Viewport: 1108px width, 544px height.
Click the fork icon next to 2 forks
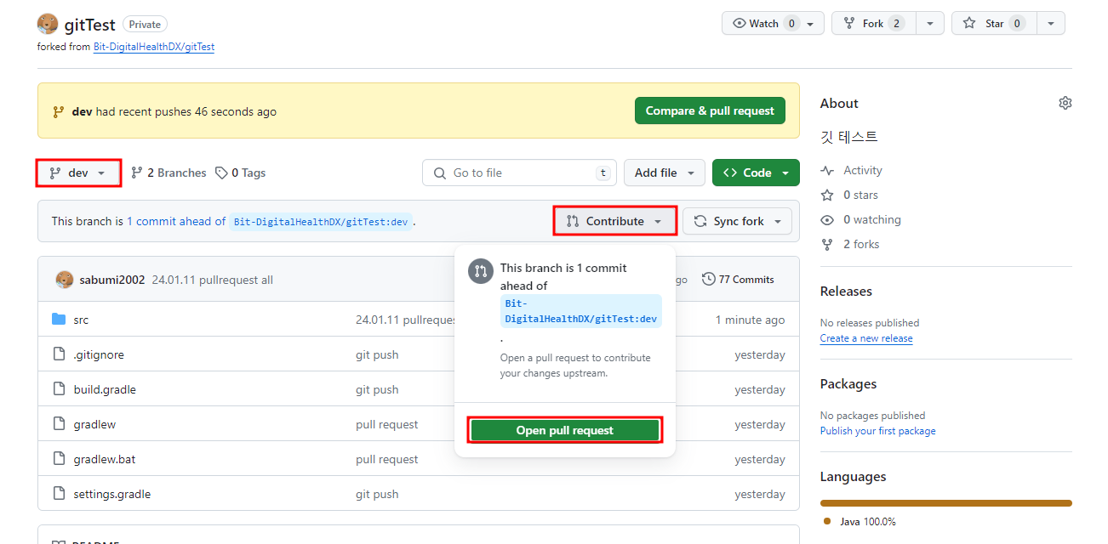(x=827, y=244)
